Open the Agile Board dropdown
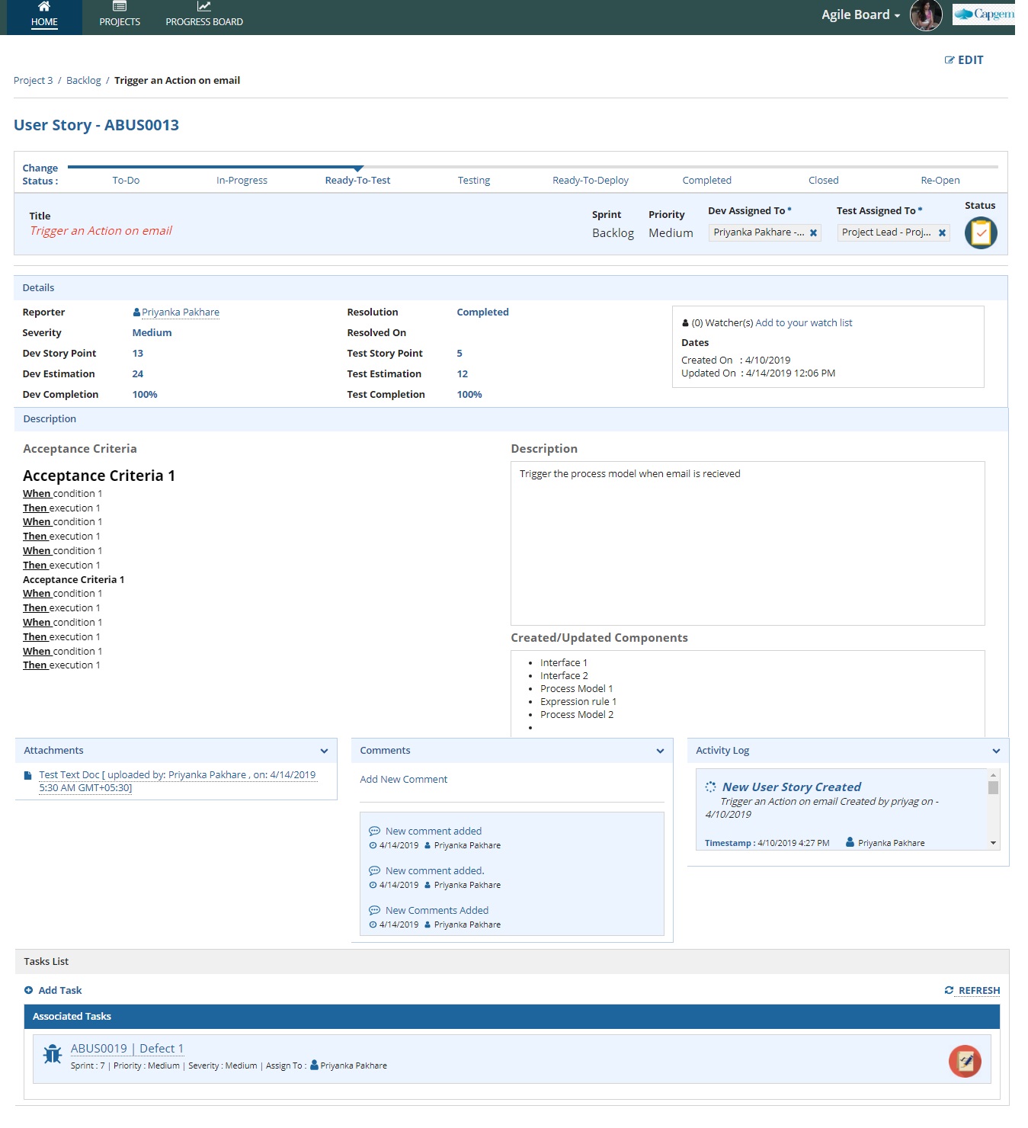The height and width of the screenshot is (1128, 1028). pyautogui.click(x=857, y=14)
